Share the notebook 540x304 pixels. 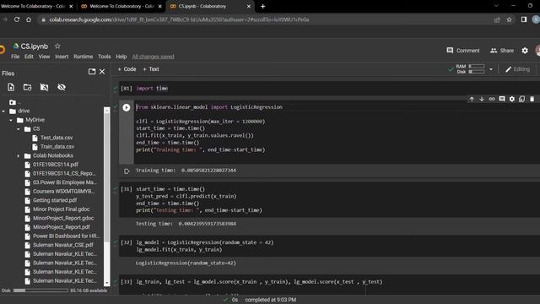point(502,51)
